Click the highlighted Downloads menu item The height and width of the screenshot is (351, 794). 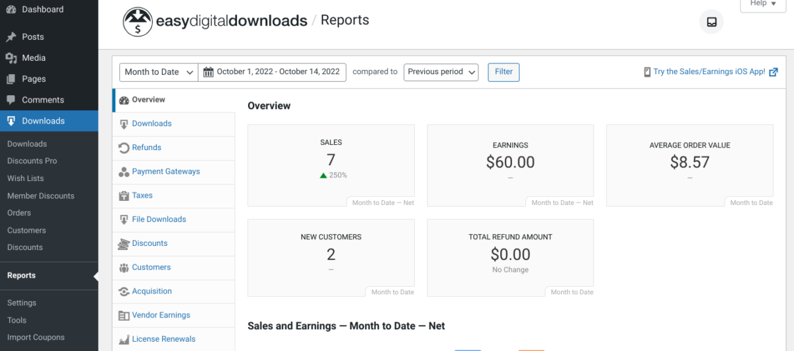click(x=49, y=121)
